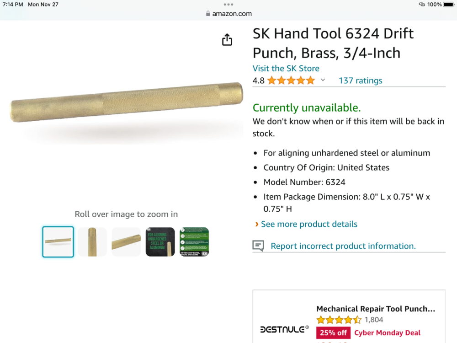
Task: Click Report incorrect product information link
Action: [343, 246]
